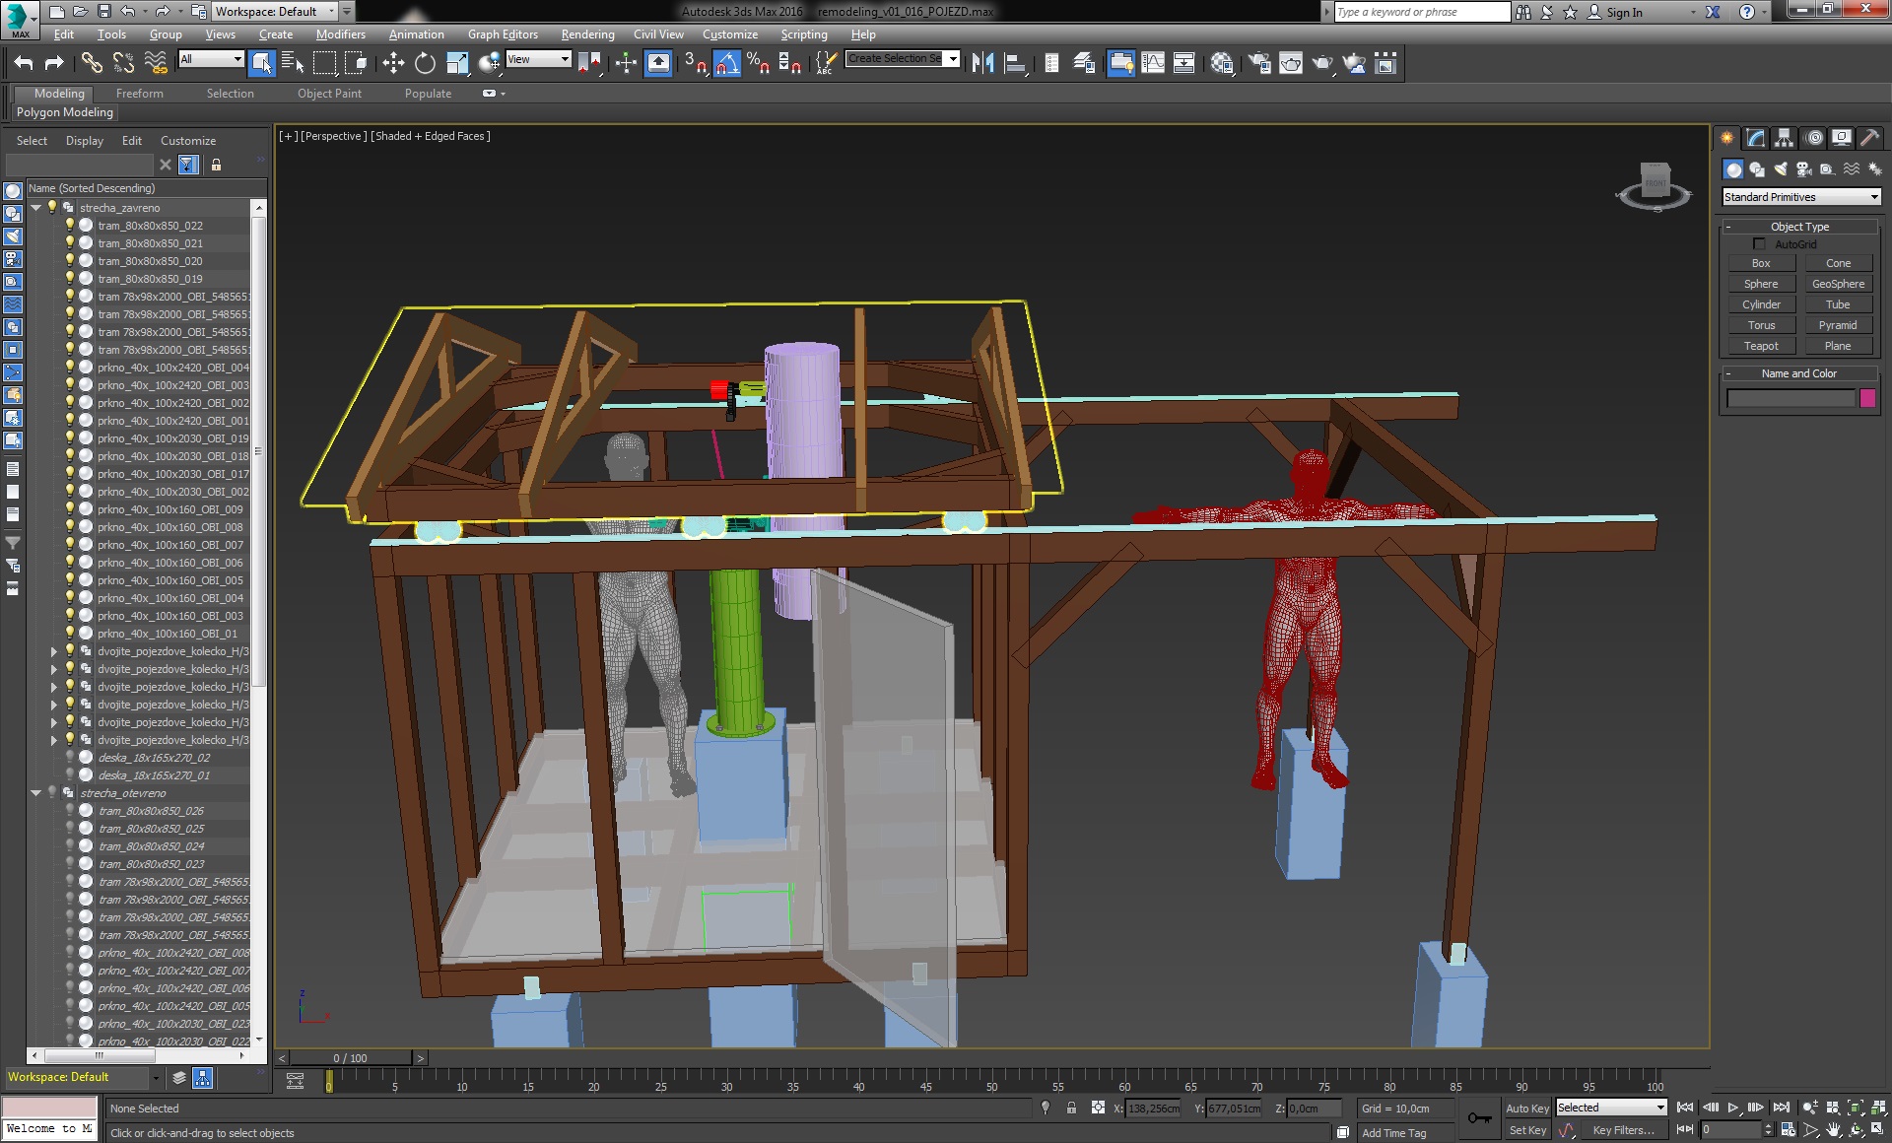This screenshot has width=1892, height=1143.
Task: Click the GeoSphere primitive button
Action: point(1838,284)
